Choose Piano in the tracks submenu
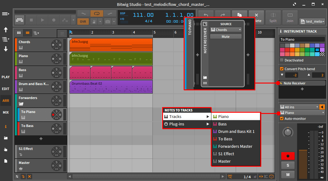328x181 pixels. tap(236, 117)
